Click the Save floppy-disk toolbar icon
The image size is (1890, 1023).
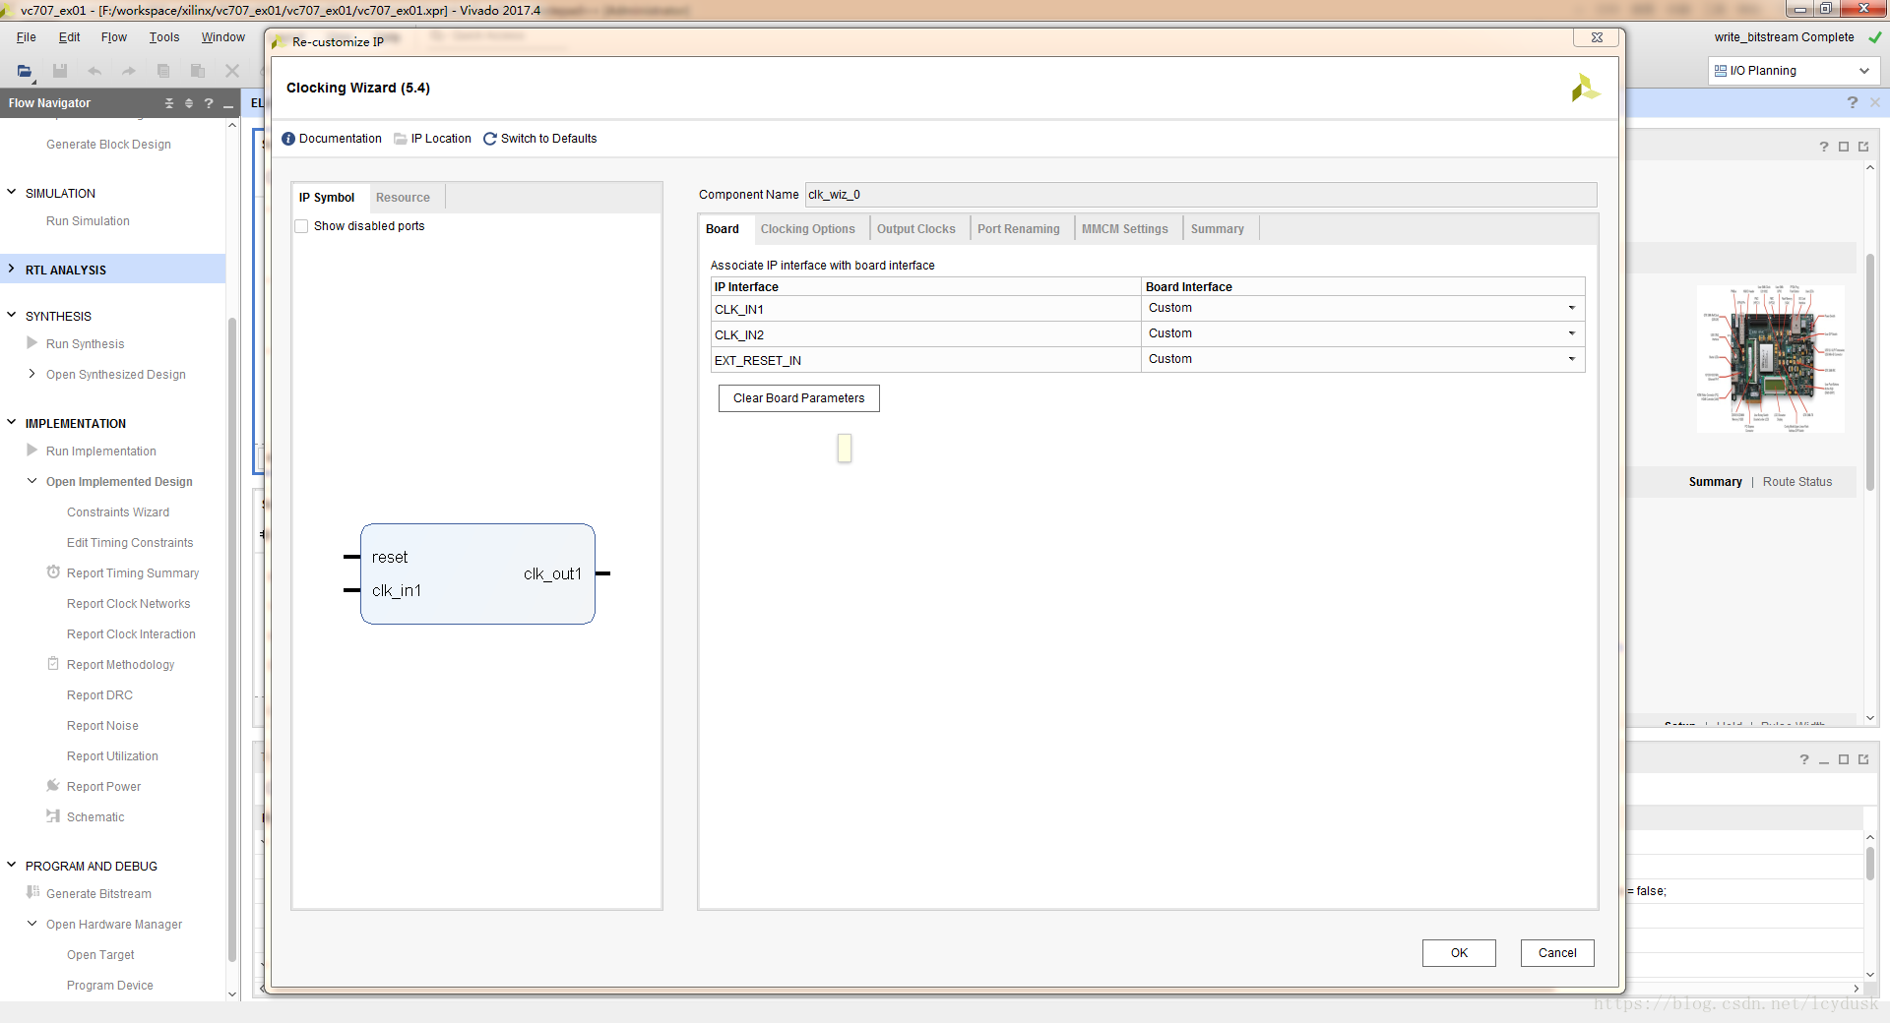click(60, 71)
